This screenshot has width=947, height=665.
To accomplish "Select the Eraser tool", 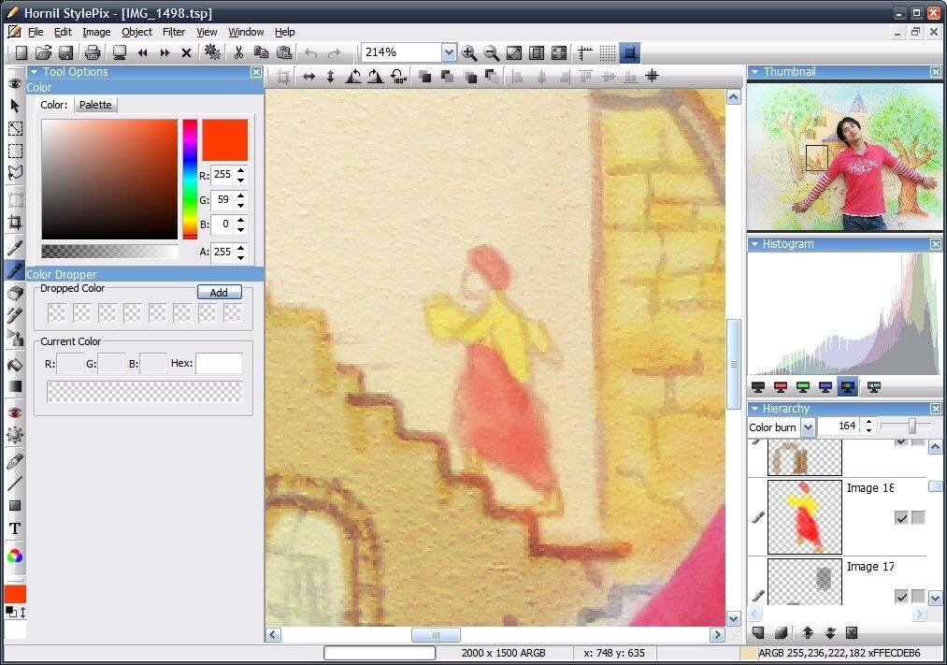I will tap(15, 293).
